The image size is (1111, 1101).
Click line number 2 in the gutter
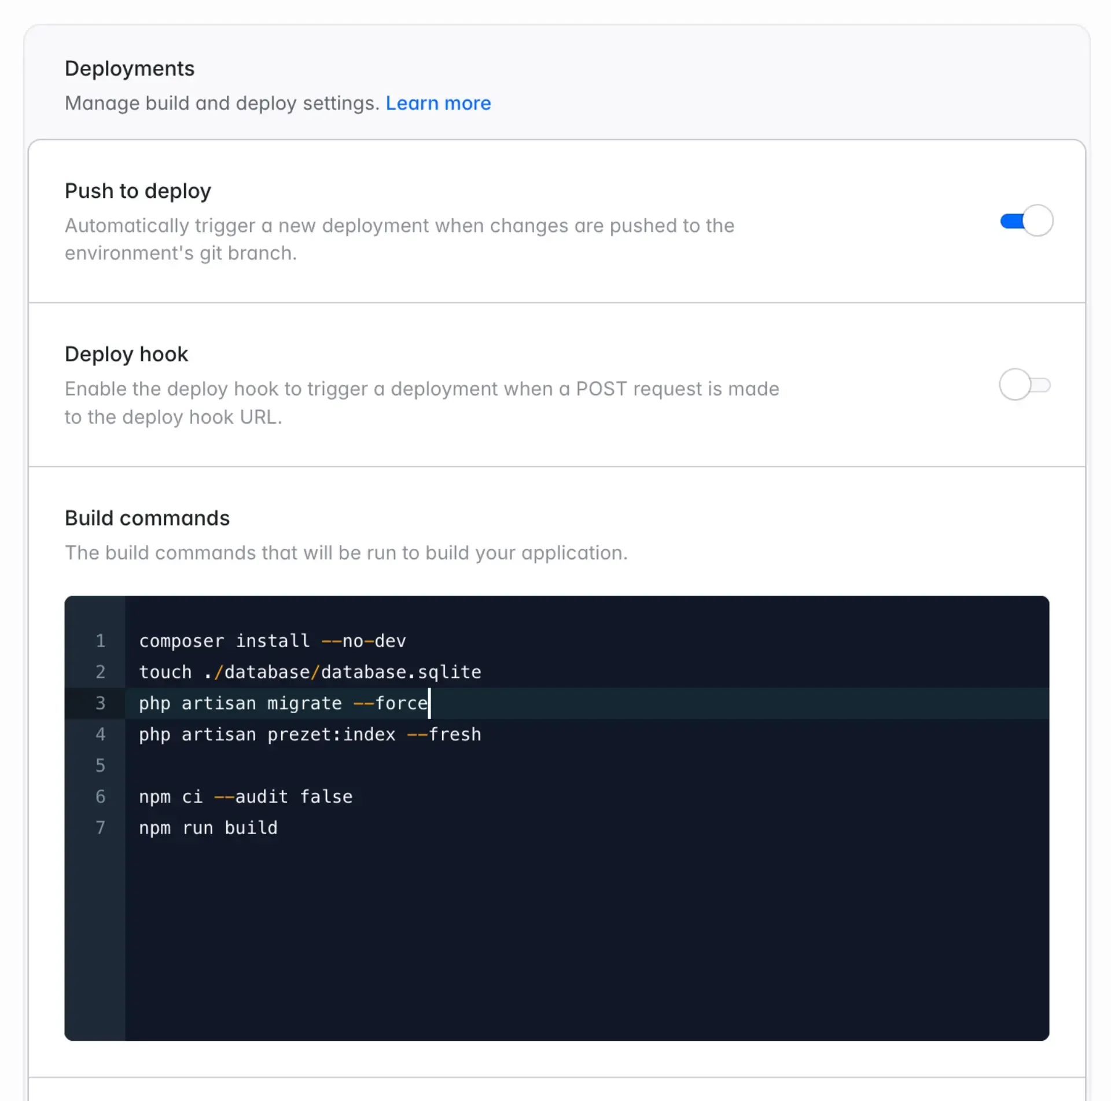[x=100, y=672]
